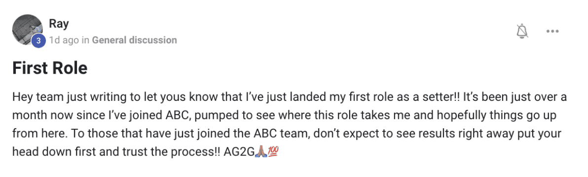This screenshot has height=177, width=588.
Task: Open the First Role post title
Action: (50, 68)
